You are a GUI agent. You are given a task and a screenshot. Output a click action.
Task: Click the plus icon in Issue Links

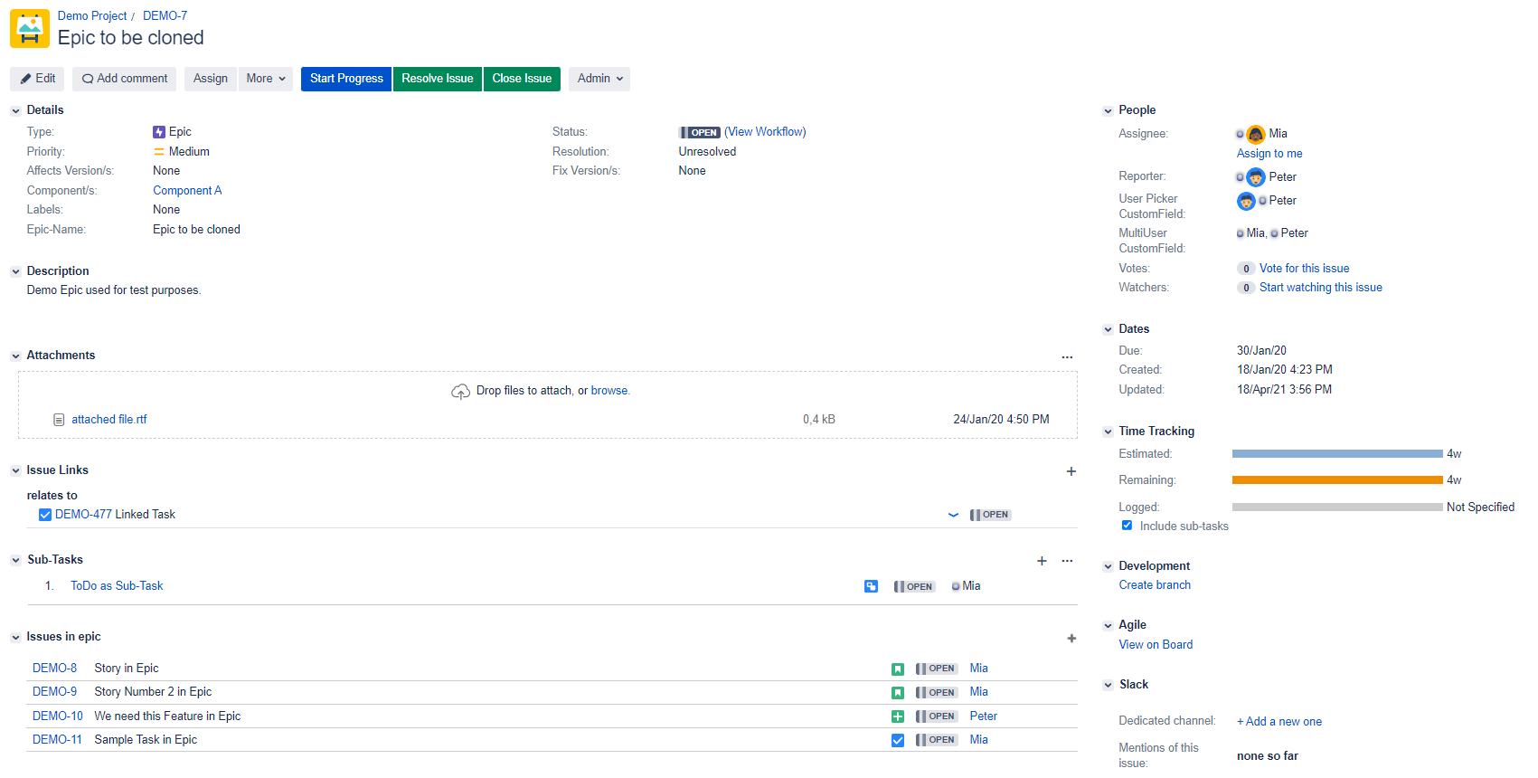pos(1071,471)
